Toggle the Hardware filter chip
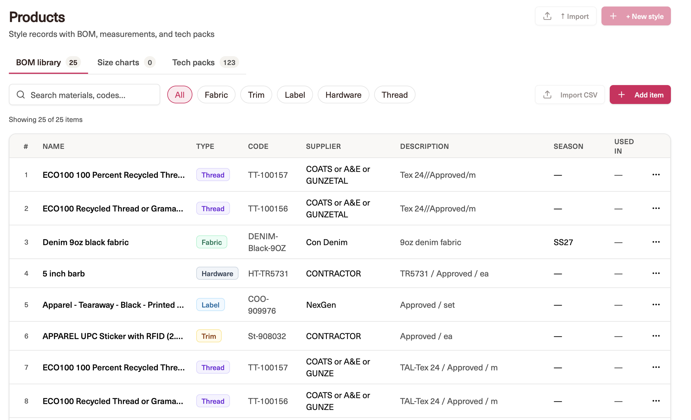The height and width of the screenshot is (420, 691). tap(343, 95)
